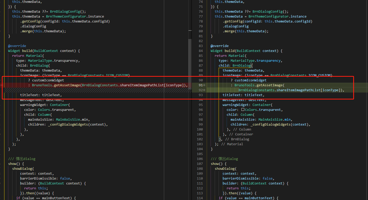
Task: Click BrunoTools.getAssetImage on added line 91
Action: click(x=259, y=85)
